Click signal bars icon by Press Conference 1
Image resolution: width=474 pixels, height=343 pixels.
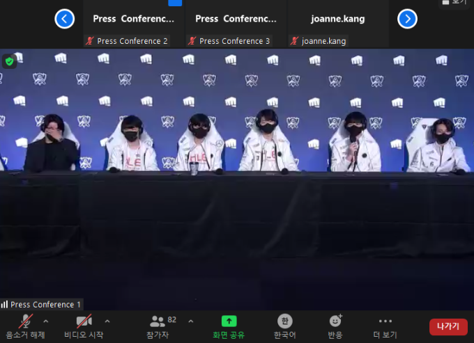click(4, 304)
